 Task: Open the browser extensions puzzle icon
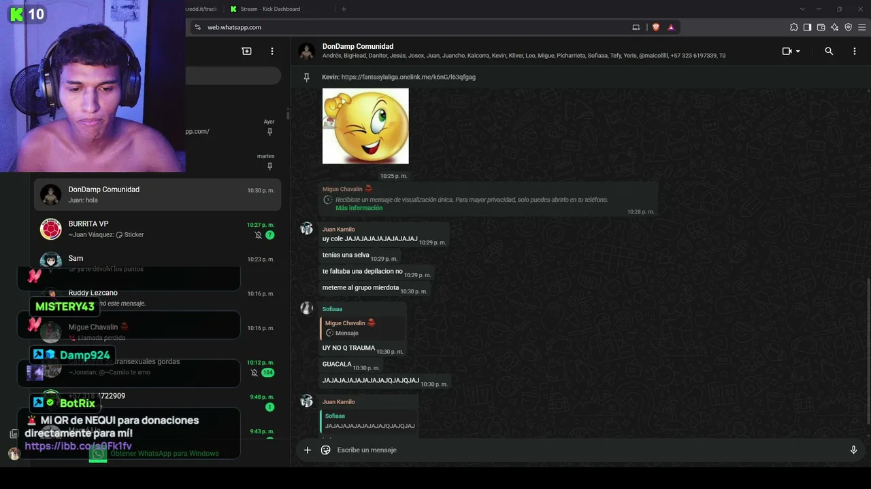[x=793, y=27]
